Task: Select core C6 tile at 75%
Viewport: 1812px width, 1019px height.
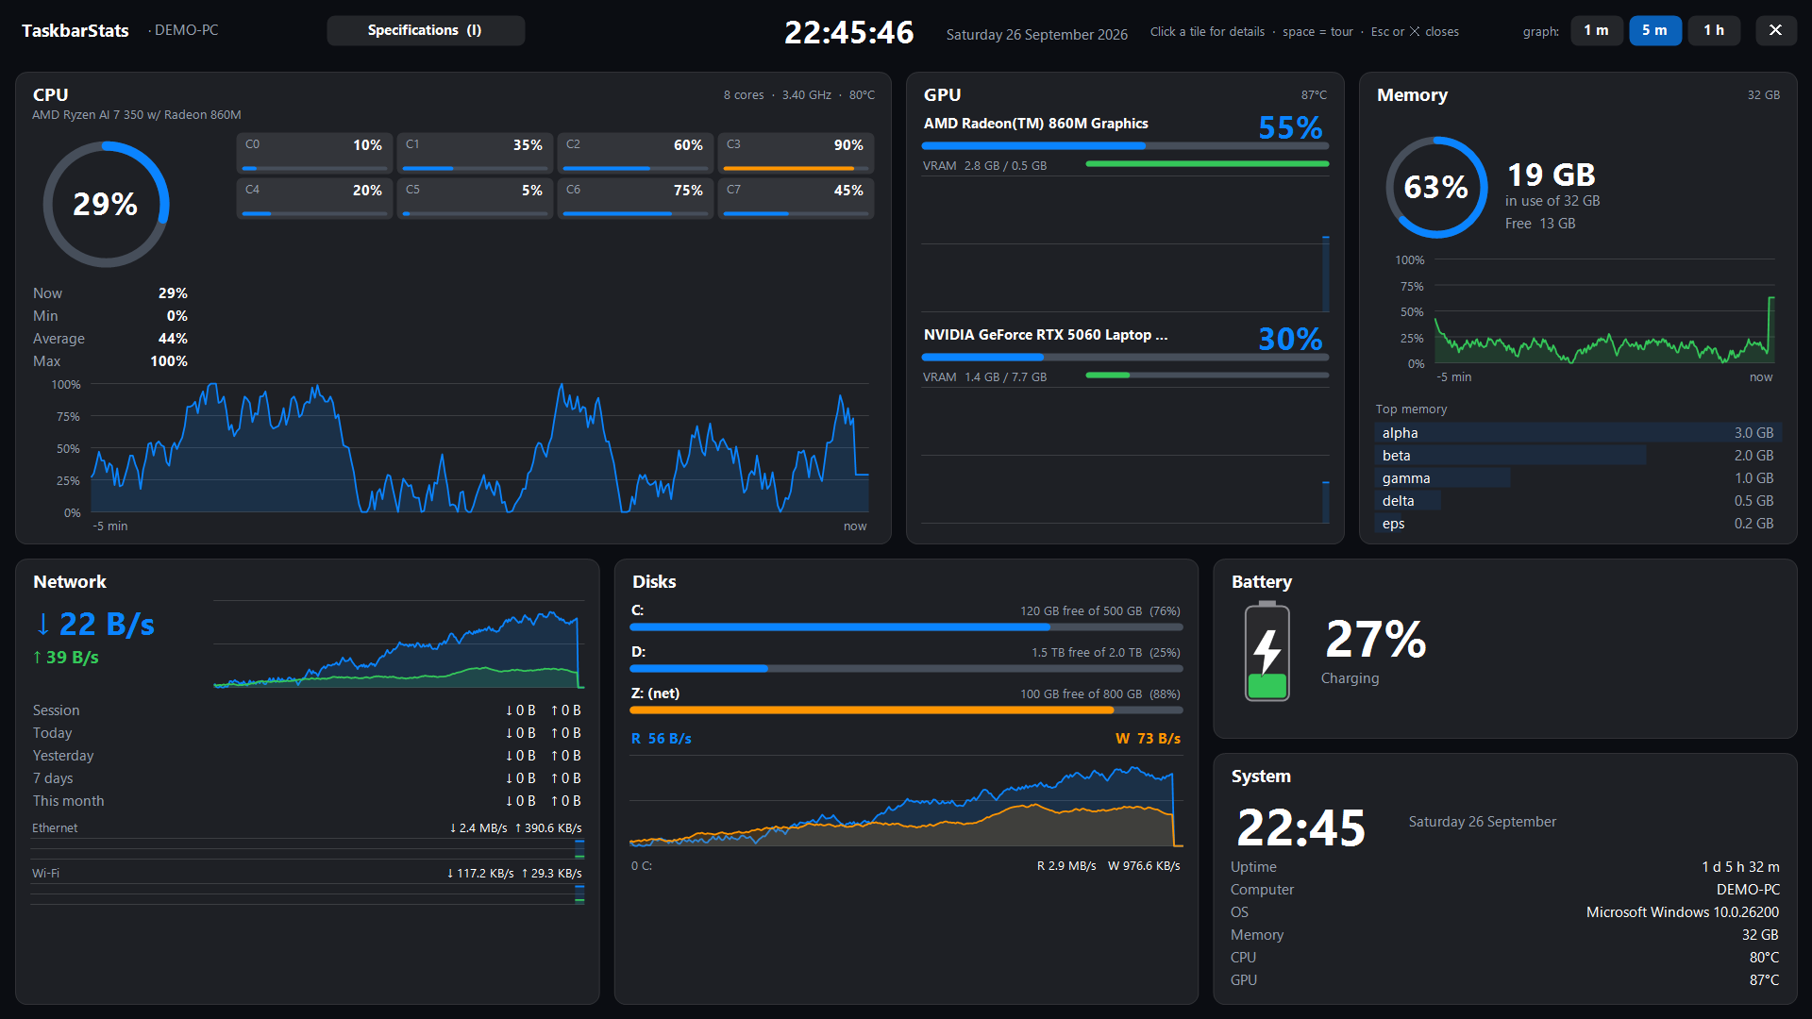Action: click(635, 198)
